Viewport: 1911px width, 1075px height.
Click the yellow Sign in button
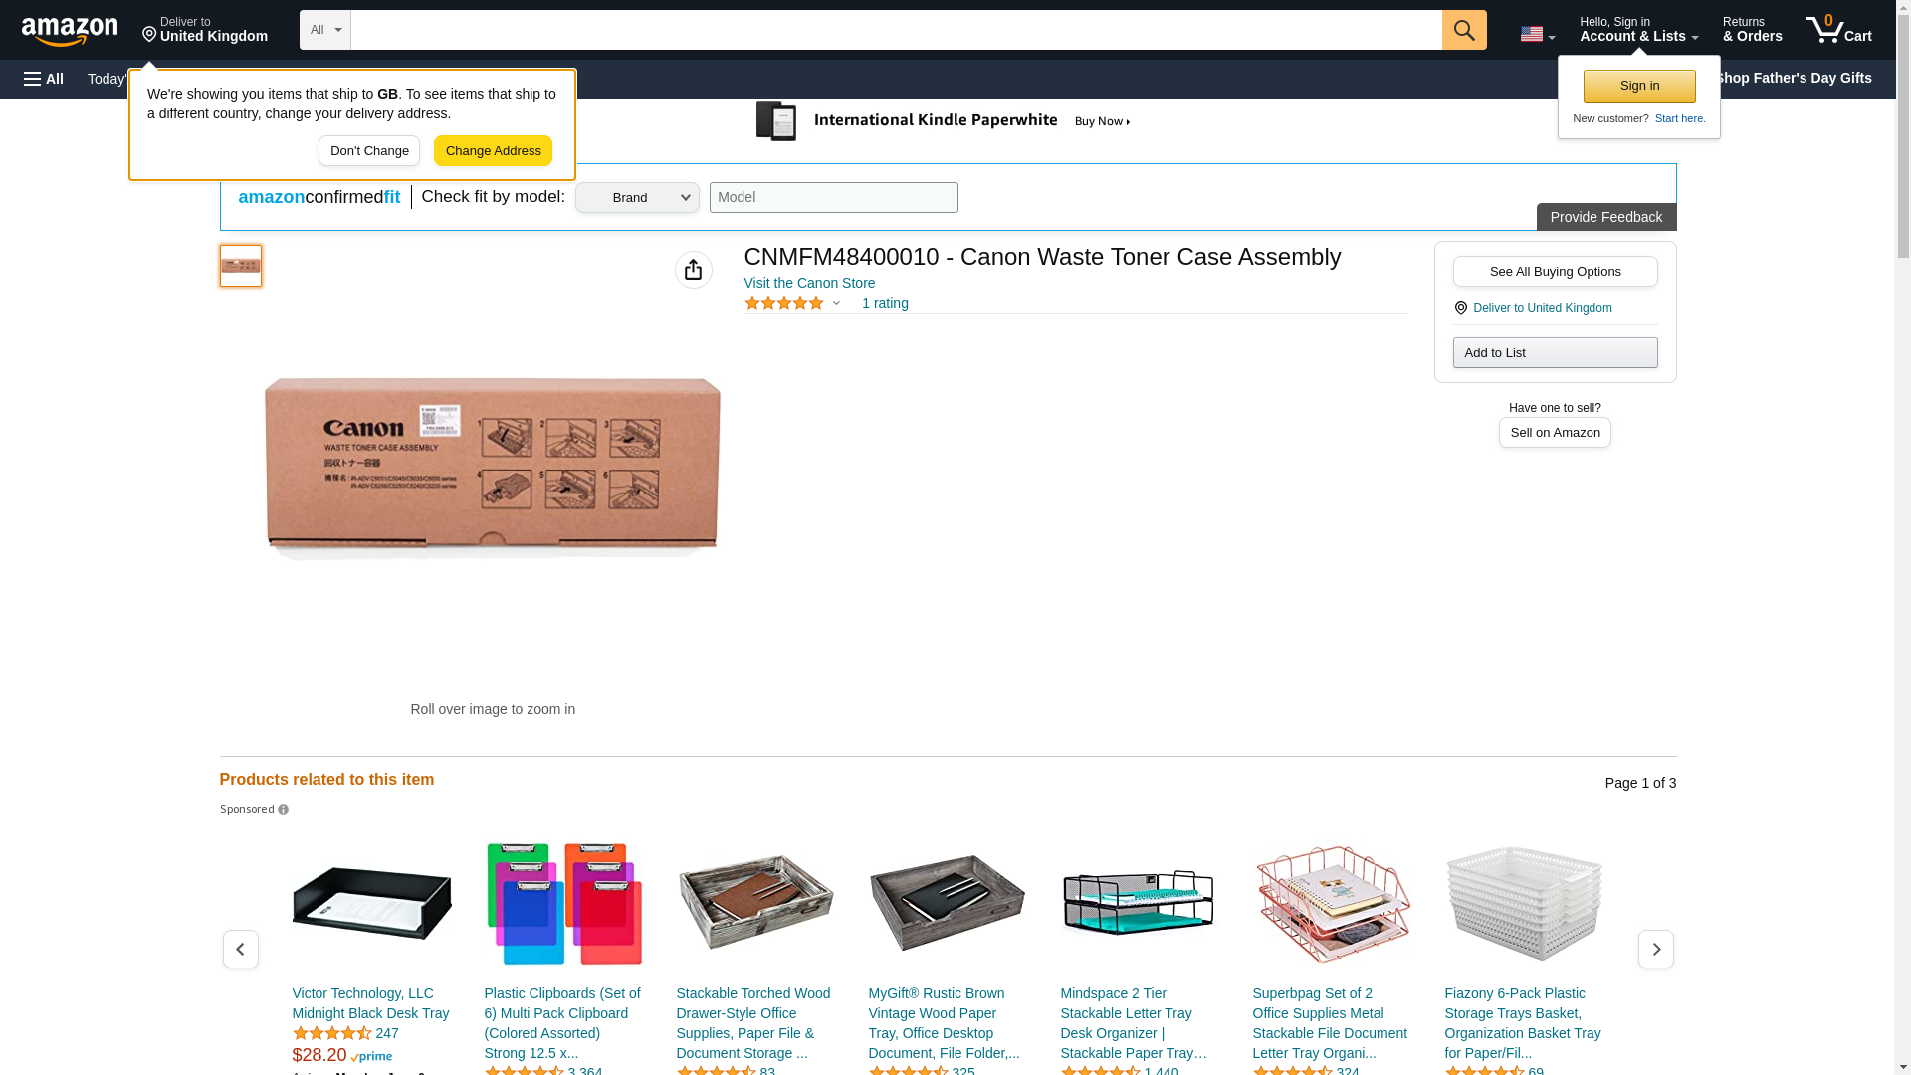(1639, 86)
